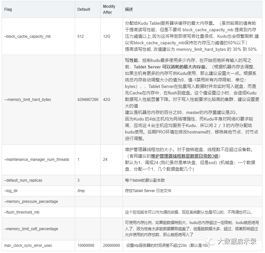Click the underlined '维护管理器线程数是数据目录的3倍' text
The height and width of the screenshot is (253, 265).
(185, 156)
